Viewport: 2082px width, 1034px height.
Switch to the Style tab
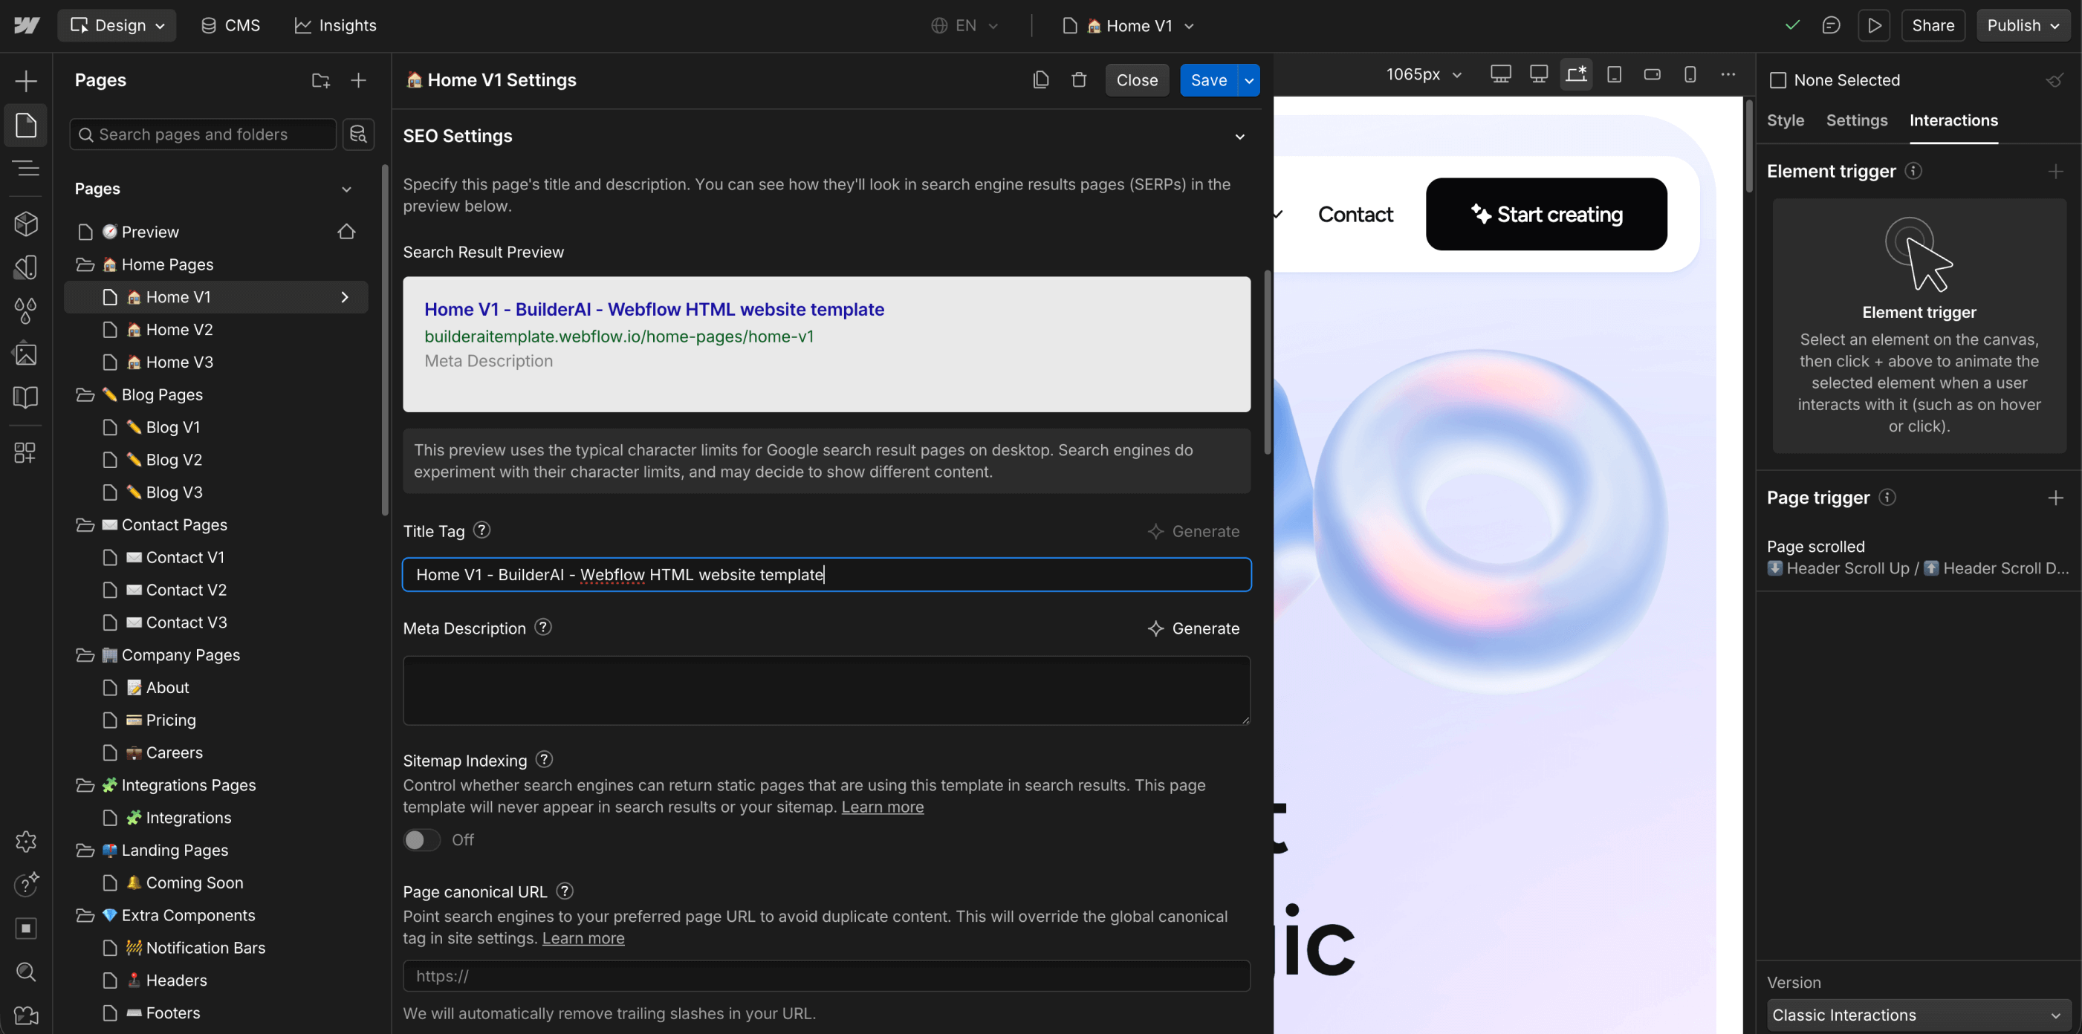coord(1786,120)
